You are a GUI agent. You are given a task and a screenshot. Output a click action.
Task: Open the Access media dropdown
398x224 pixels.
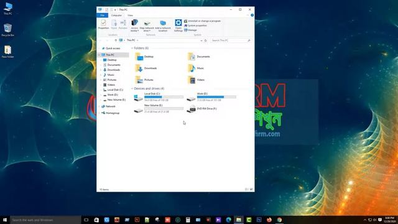click(x=134, y=26)
